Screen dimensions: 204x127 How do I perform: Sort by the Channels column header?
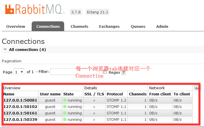pyautogui.click(x=138, y=94)
